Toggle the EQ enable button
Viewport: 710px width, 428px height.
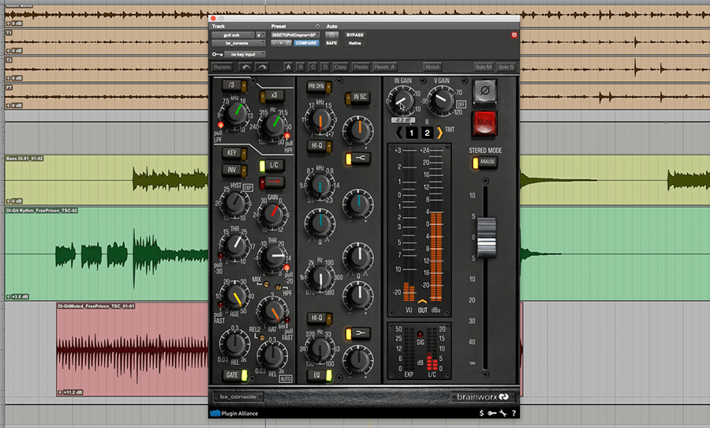click(319, 375)
